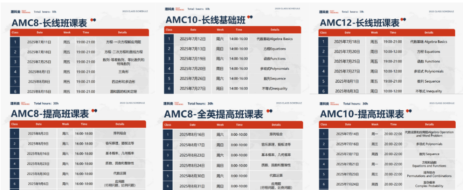463x190 pixels.
Task: Select "2025年7月25日" in AMC8-长线班课表
Action: click(39, 62)
